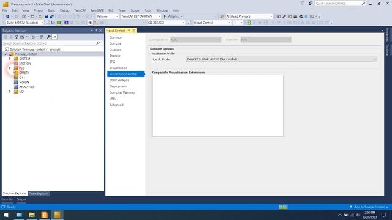Click the wrench icon in the top-right toolbar
Viewport: 392px width, 220px height.
(284, 16)
